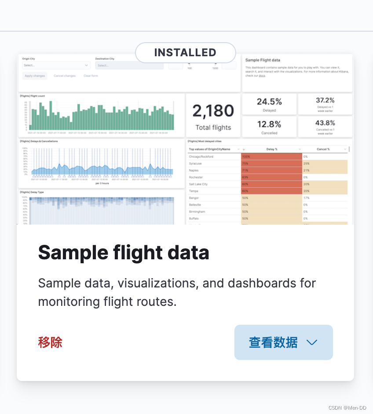This screenshot has height=414, width=373.
Task: Click the Sample flight data dashboard thumbnail
Action: click(185, 138)
